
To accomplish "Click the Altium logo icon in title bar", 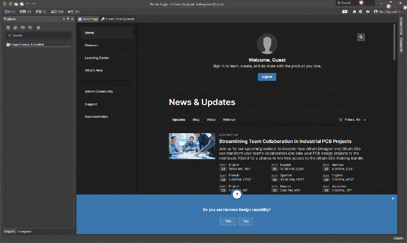I will tap(5, 4).
